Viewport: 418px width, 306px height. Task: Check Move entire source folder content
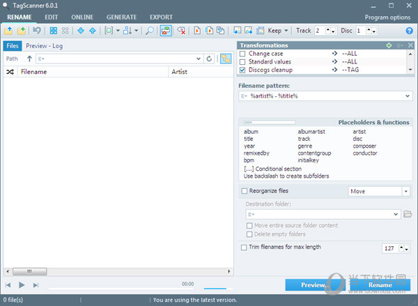pos(249,226)
